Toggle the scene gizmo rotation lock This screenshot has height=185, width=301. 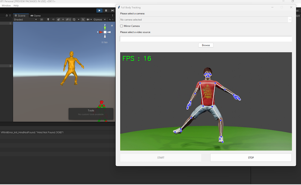point(112,25)
